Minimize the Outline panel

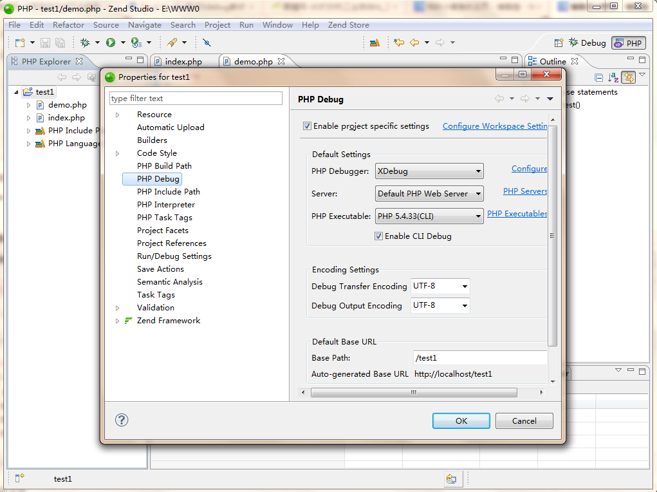coord(630,59)
